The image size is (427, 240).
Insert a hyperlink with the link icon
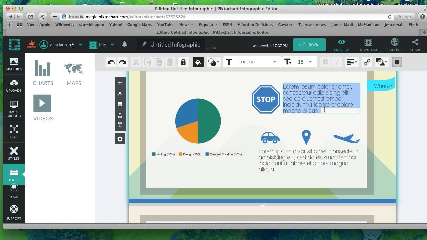pos(367,62)
